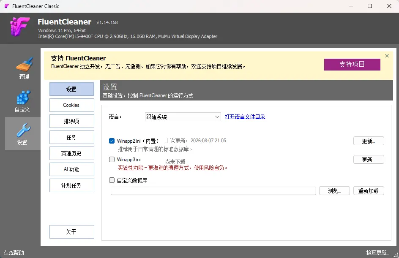Click 更新 button for Winapp3.ini
Screen dimensions: 399x258
click(369, 160)
